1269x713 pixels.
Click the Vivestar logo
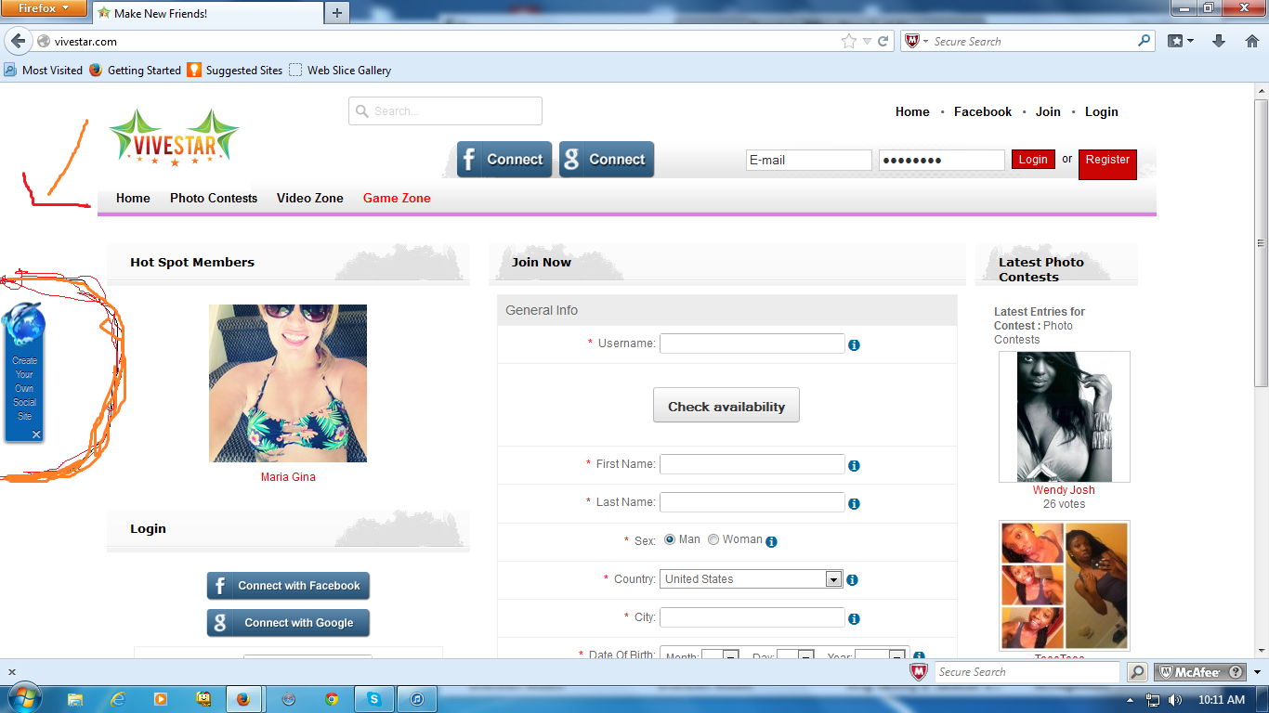click(174, 137)
